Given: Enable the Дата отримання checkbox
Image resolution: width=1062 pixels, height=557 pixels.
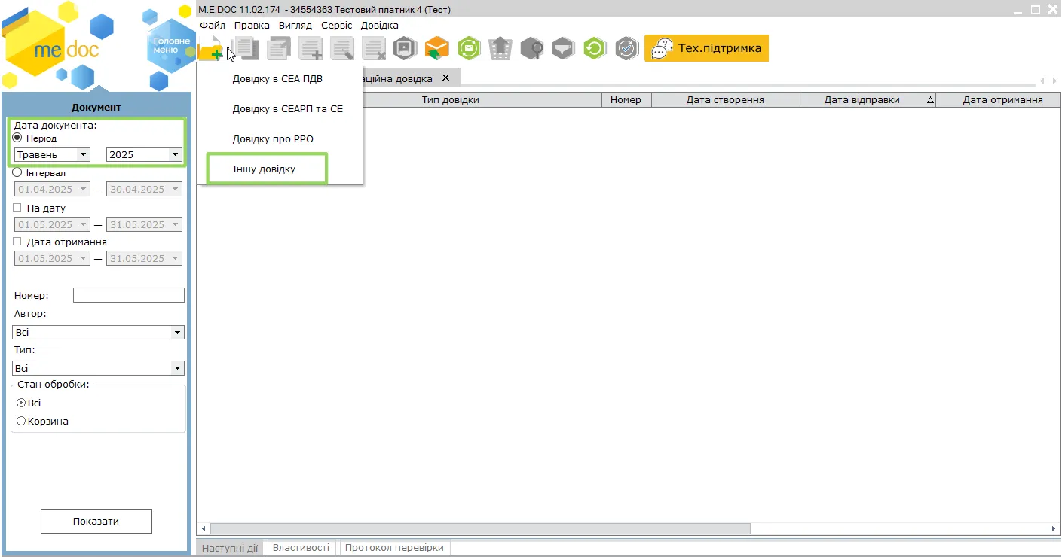Looking at the screenshot, I should [x=17, y=242].
